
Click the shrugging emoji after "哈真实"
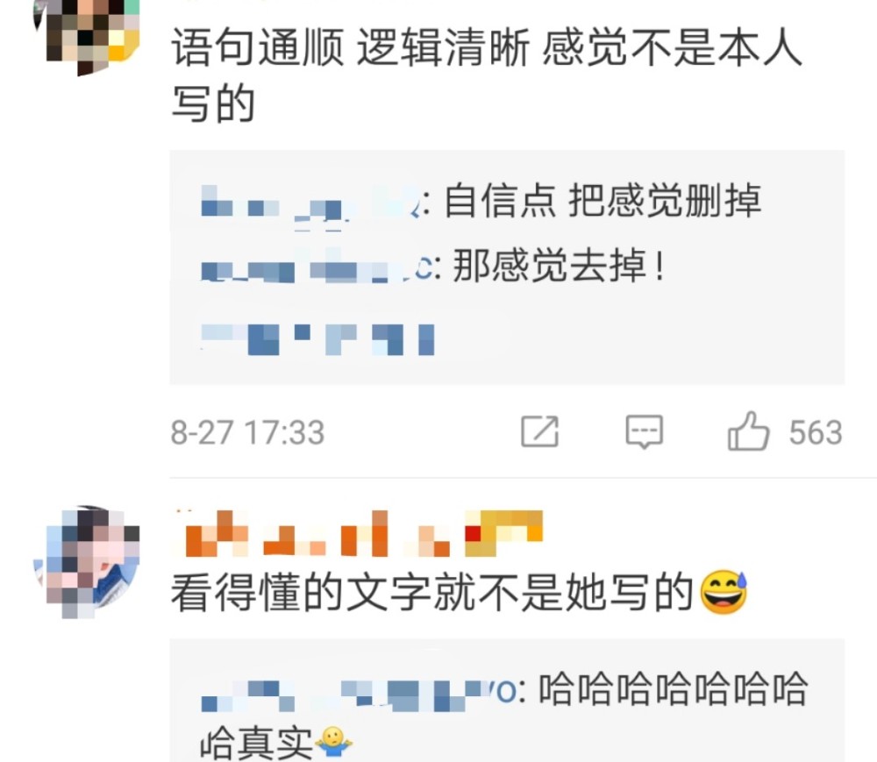point(333,743)
